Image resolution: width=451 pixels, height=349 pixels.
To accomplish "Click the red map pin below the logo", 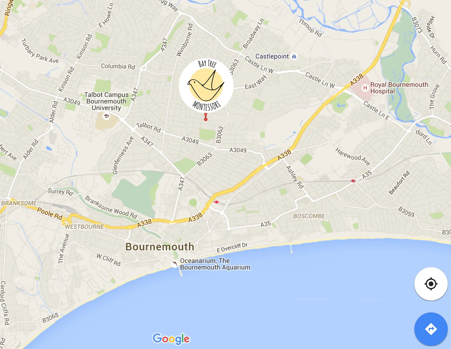I will 205,117.
